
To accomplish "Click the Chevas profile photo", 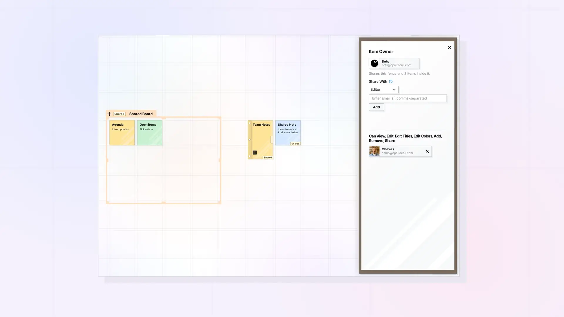I will (374, 151).
